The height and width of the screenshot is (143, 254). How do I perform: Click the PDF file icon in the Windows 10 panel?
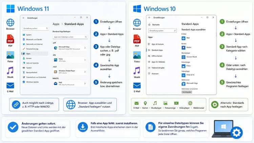(137, 39)
